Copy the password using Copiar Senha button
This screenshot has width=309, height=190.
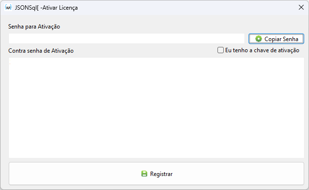276,39
